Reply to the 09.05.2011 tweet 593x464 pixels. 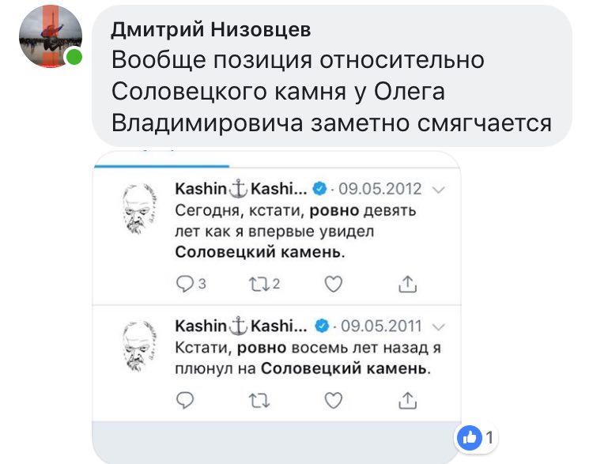tap(184, 401)
